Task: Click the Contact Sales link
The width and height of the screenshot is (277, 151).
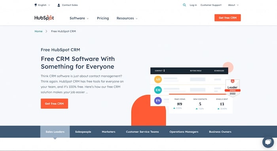Action: 70,5
